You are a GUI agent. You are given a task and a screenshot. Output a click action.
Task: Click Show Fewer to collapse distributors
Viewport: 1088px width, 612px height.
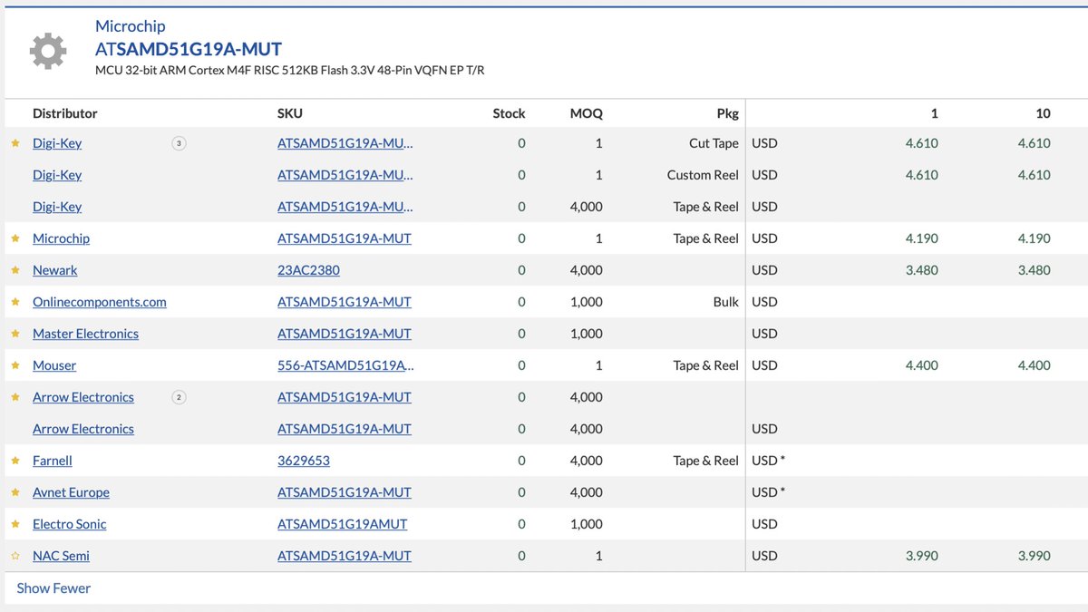pyautogui.click(x=53, y=588)
